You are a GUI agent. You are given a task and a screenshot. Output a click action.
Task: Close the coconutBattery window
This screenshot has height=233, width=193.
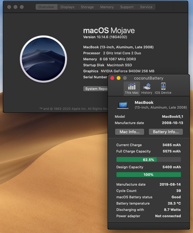pos(112,78)
